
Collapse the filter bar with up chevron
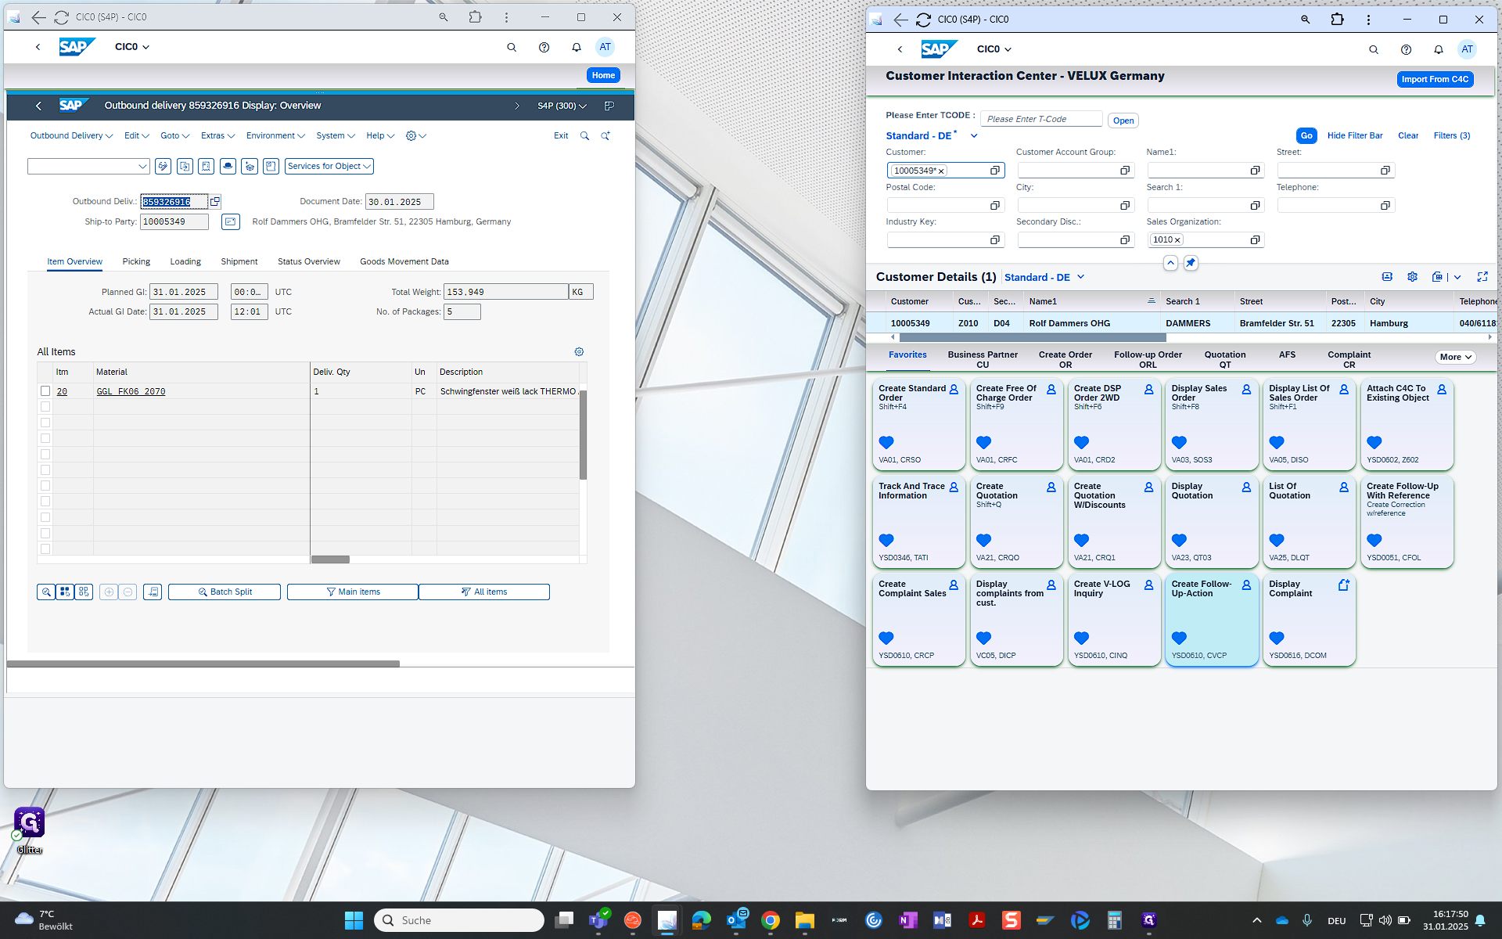1170,263
